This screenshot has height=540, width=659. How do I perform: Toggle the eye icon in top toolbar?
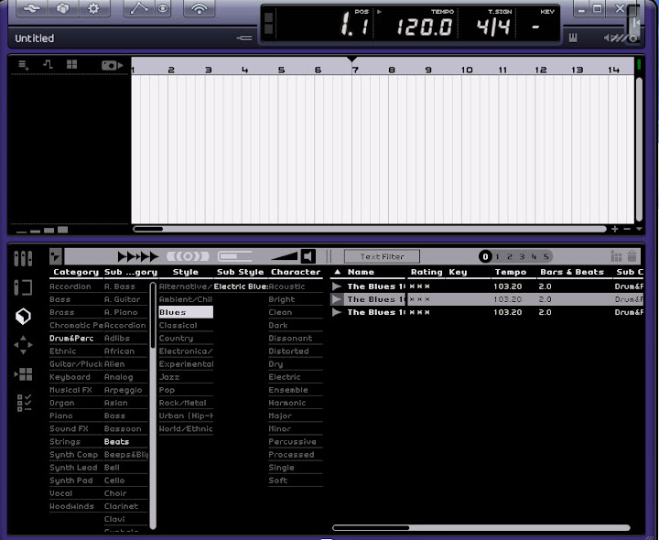point(163,9)
